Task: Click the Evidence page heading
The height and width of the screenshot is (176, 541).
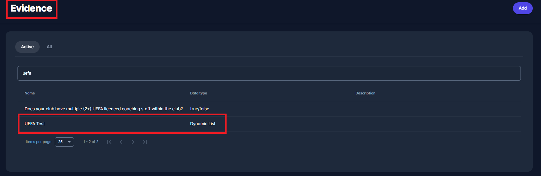Action: tap(31, 9)
